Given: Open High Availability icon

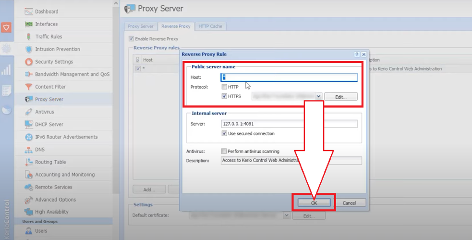Looking at the screenshot, I should (29, 212).
